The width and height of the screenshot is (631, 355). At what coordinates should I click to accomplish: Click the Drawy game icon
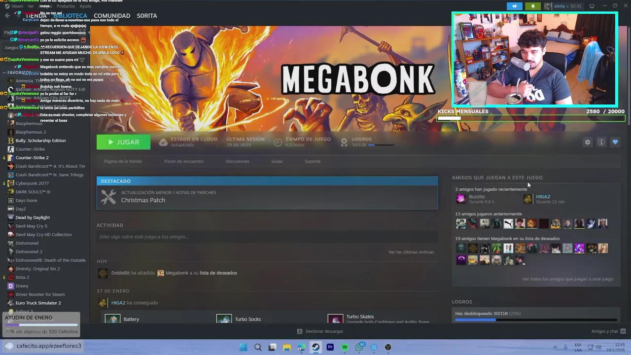[11, 286]
